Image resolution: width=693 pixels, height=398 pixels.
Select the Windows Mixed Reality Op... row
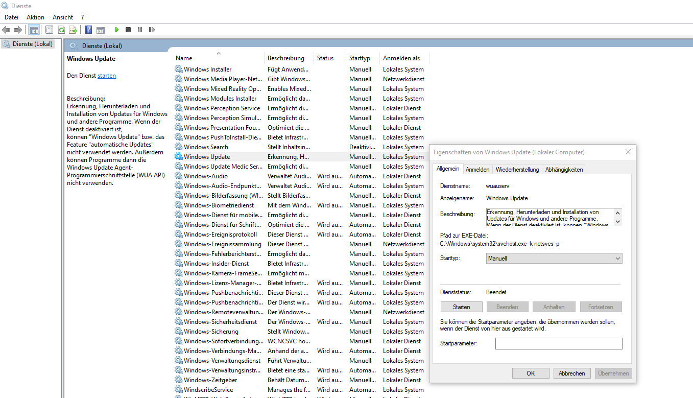point(300,88)
